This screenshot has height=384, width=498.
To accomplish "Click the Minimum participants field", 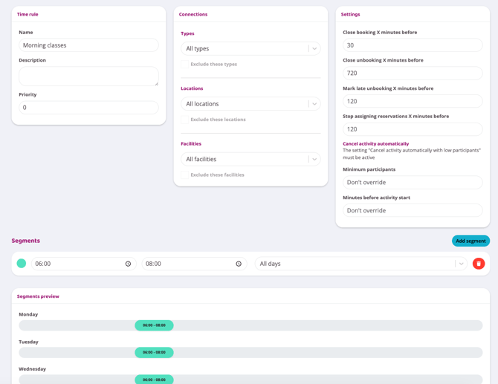I will click(413, 183).
